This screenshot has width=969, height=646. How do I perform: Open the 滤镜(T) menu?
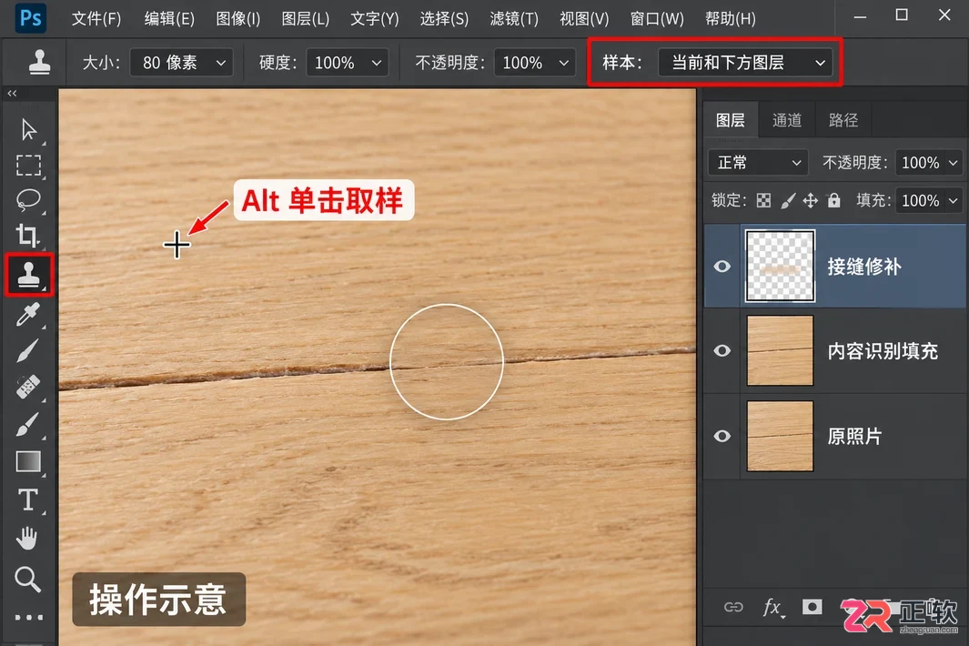tap(514, 18)
